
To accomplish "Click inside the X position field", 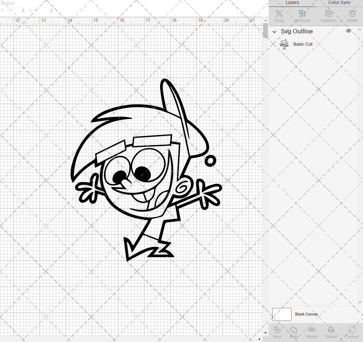I will [13, 10].
